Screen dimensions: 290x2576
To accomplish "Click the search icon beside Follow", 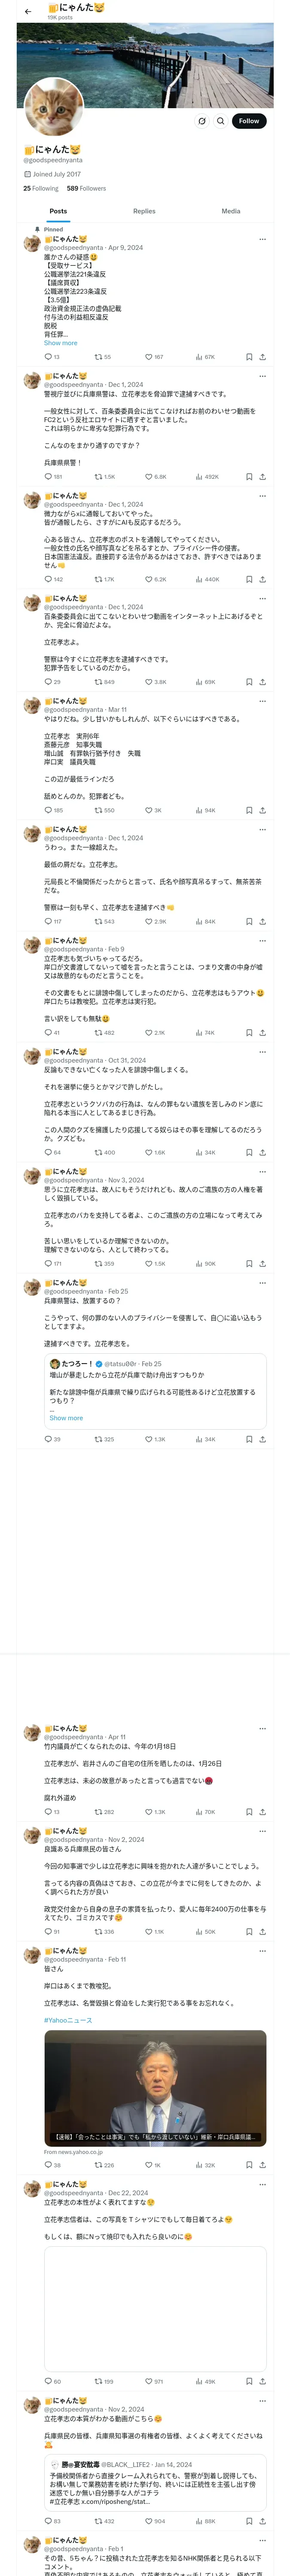I will 220,121.
